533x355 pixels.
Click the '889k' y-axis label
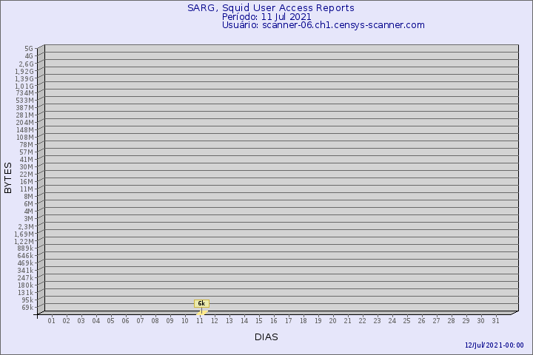(25, 248)
